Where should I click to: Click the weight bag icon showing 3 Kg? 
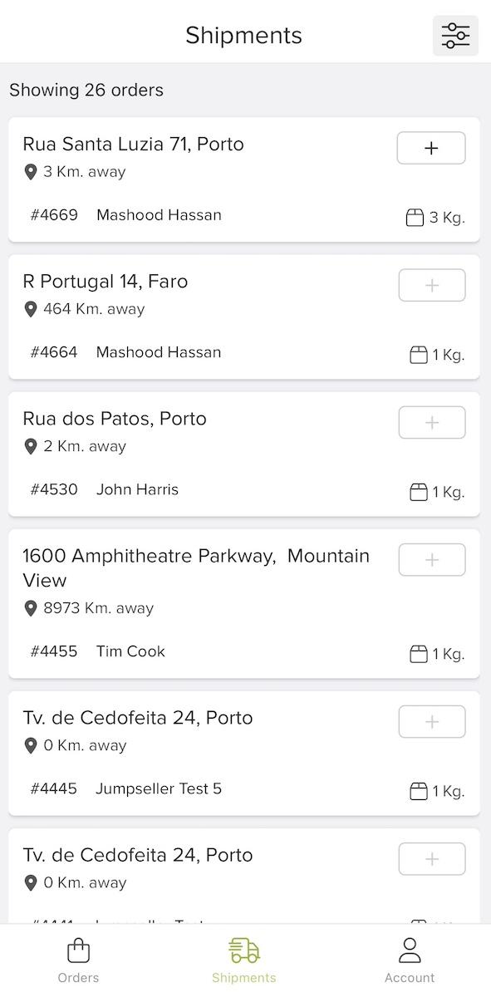click(x=416, y=216)
